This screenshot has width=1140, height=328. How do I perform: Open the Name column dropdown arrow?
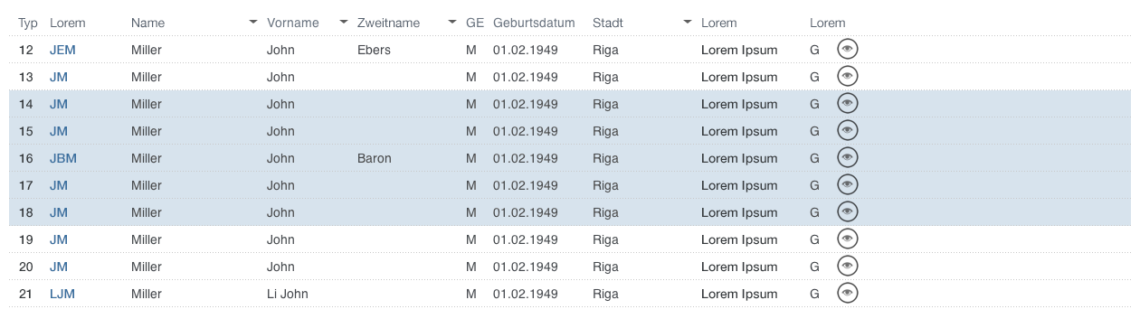(x=253, y=23)
